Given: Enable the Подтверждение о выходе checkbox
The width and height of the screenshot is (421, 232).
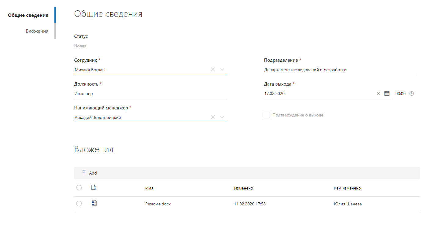Looking at the screenshot, I should coord(267,115).
